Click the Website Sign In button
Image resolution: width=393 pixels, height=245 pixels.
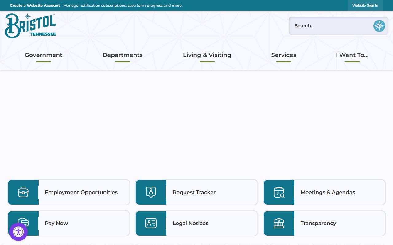point(365,6)
